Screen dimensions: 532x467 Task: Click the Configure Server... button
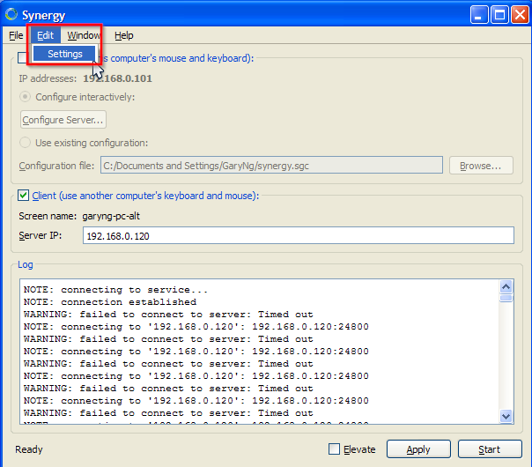point(63,120)
